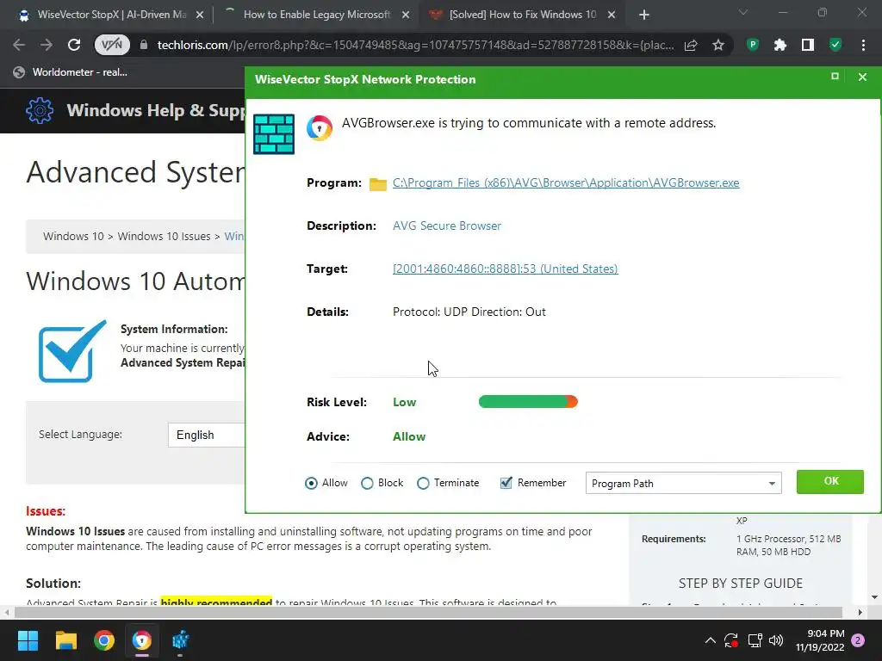Click the firewall brick wall icon
The height and width of the screenshot is (661, 882).
[x=274, y=133]
